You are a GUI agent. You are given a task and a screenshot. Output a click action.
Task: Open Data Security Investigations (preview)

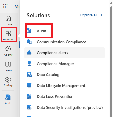(70, 107)
